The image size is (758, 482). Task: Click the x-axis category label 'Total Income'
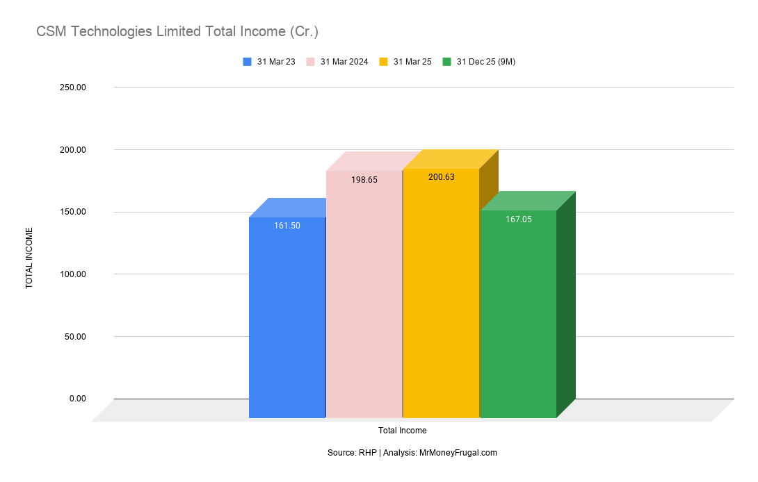coord(402,431)
